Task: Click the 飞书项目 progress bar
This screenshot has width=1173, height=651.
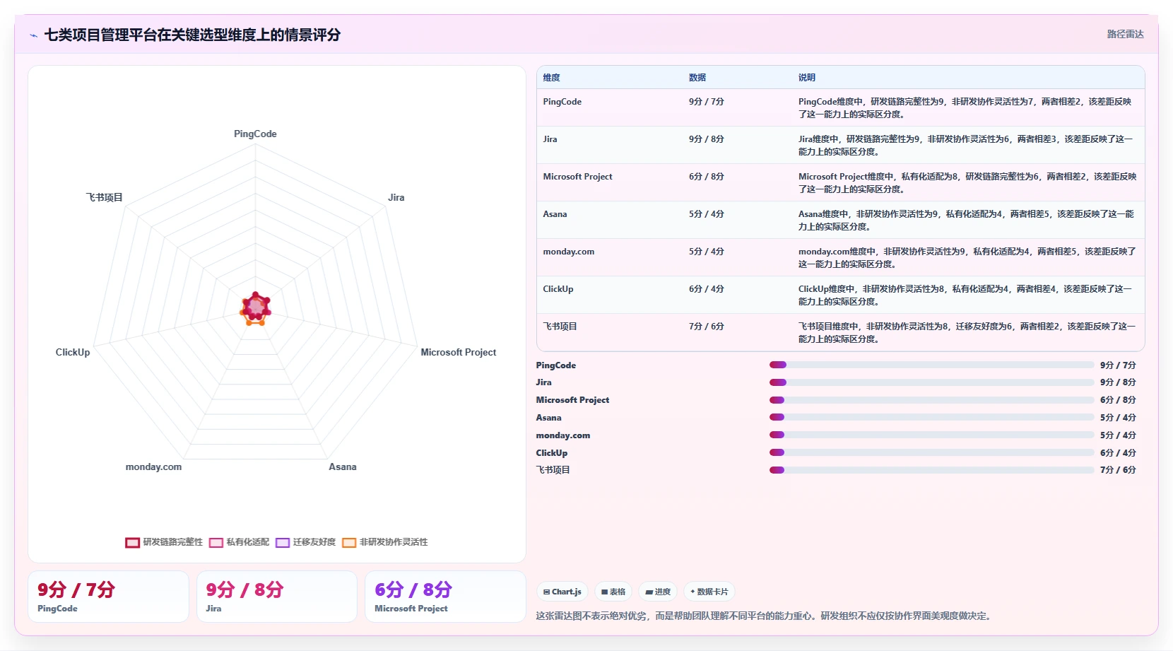Action: [x=931, y=470]
